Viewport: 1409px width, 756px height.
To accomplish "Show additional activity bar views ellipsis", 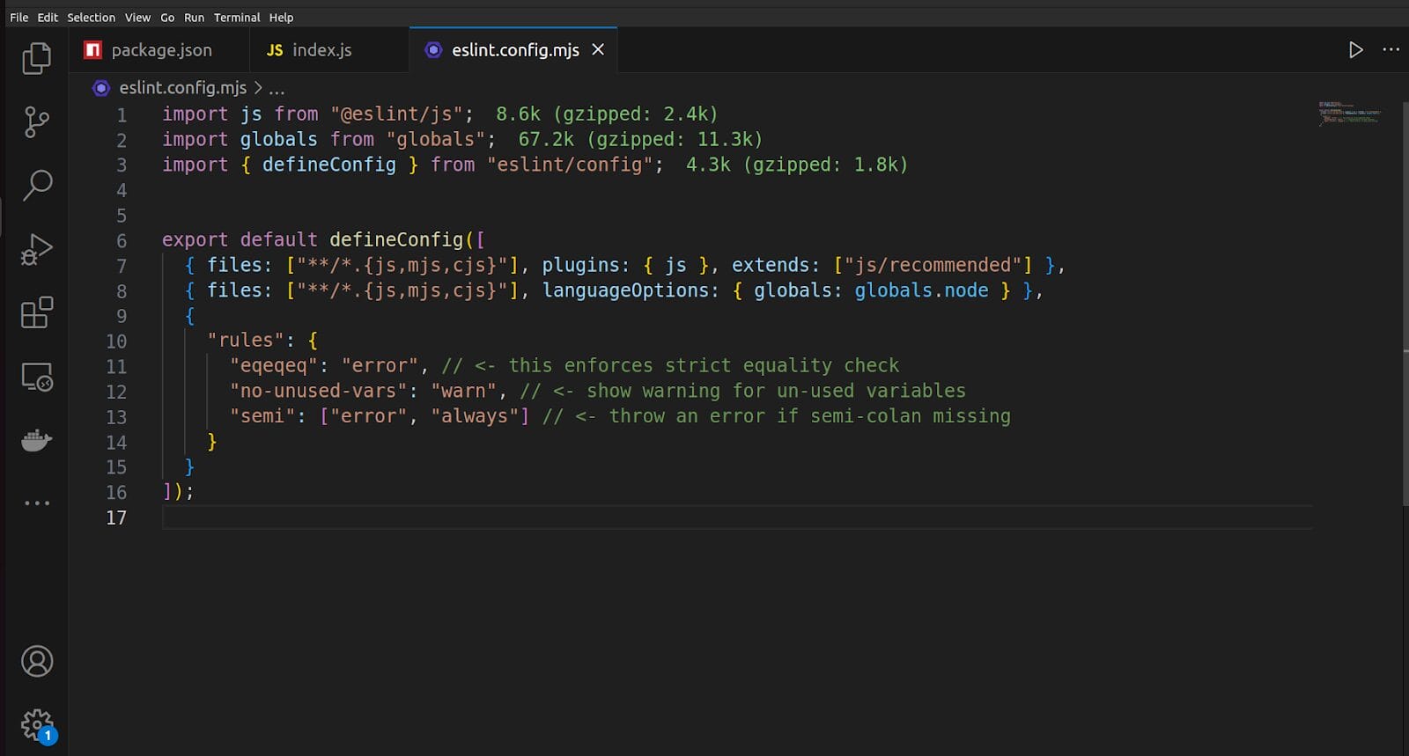I will [36, 503].
